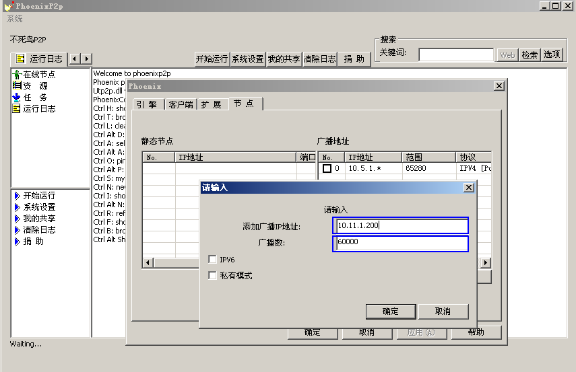Click the log icon on 运行日志 tab
The height and width of the screenshot is (372, 576).
click(x=21, y=59)
